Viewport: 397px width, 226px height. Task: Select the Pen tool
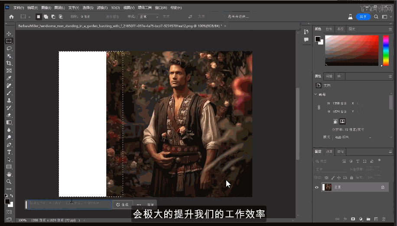coord(9,145)
